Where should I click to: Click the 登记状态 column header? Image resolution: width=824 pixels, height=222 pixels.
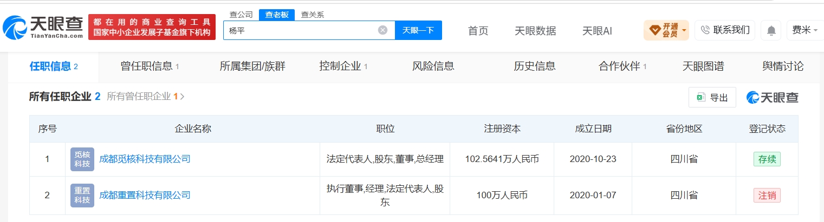767,129
